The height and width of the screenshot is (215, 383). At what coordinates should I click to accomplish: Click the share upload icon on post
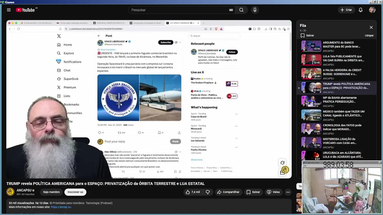(179, 133)
